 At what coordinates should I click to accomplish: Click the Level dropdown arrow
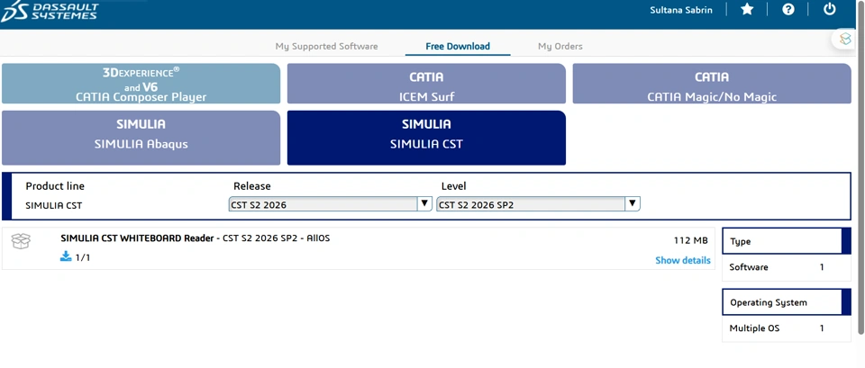[633, 204]
